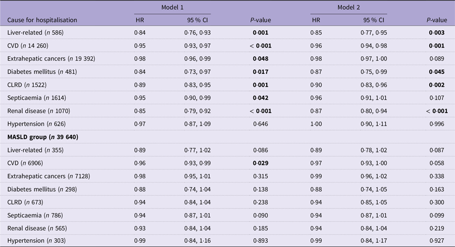
Task: Click the 'Liver-related (n 586)' row label
Action: [x=35, y=33]
